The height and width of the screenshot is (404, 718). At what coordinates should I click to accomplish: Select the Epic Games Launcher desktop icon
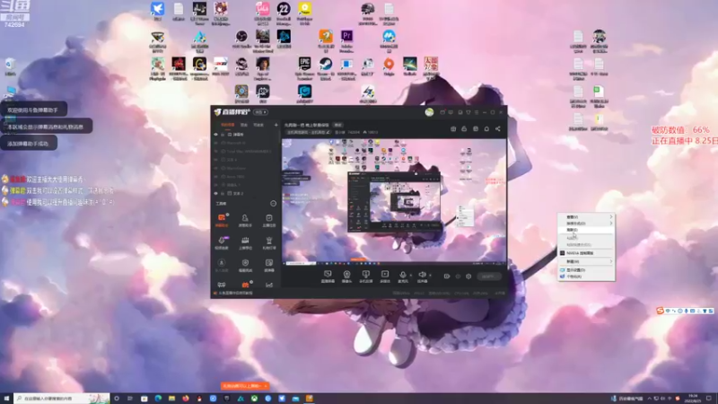tap(305, 68)
